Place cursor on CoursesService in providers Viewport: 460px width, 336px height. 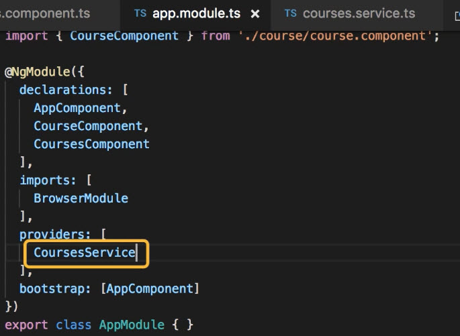coord(85,253)
